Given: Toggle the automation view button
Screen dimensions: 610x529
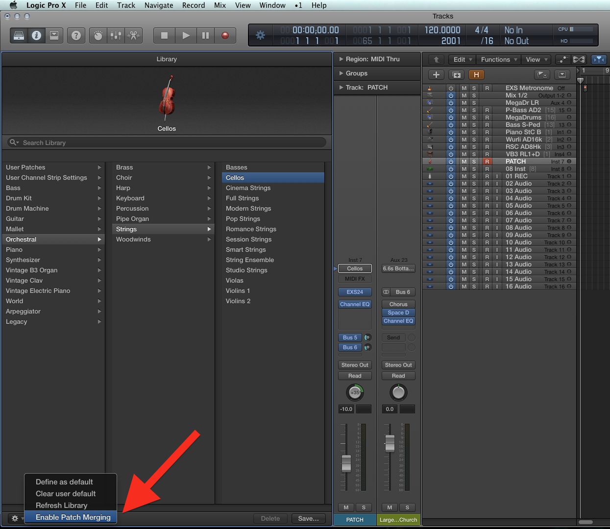Looking at the screenshot, I should [563, 60].
